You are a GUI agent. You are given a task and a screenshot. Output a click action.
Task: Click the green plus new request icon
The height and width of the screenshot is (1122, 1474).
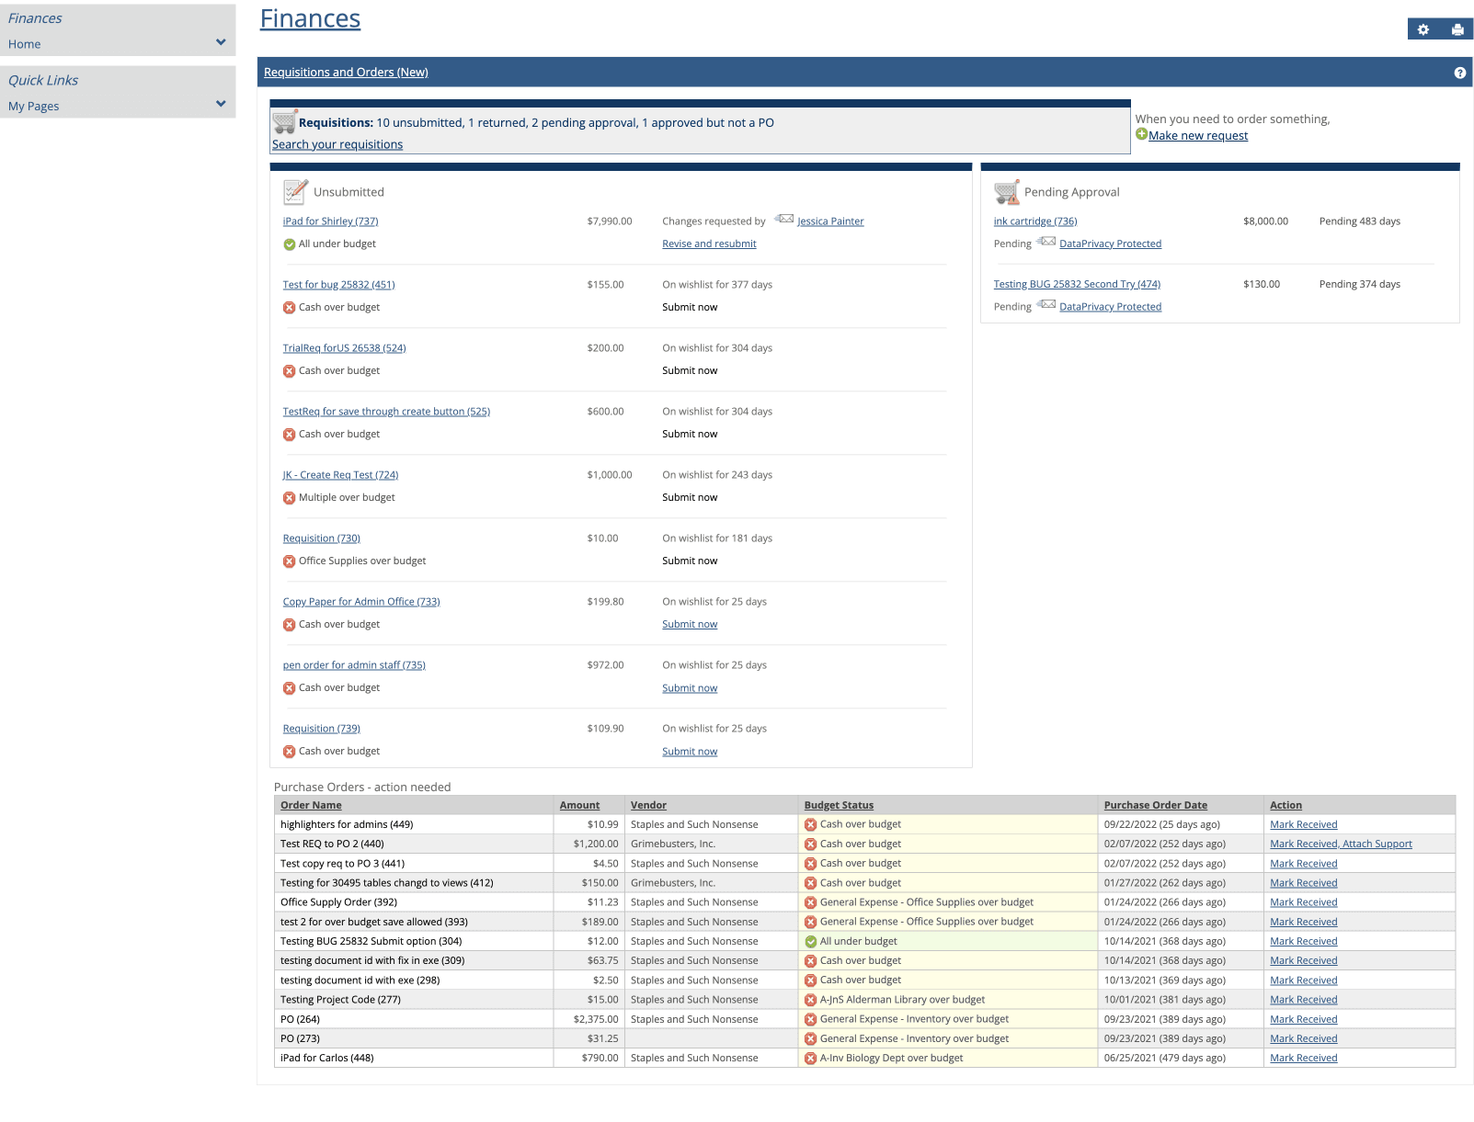pyautogui.click(x=1141, y=134)
